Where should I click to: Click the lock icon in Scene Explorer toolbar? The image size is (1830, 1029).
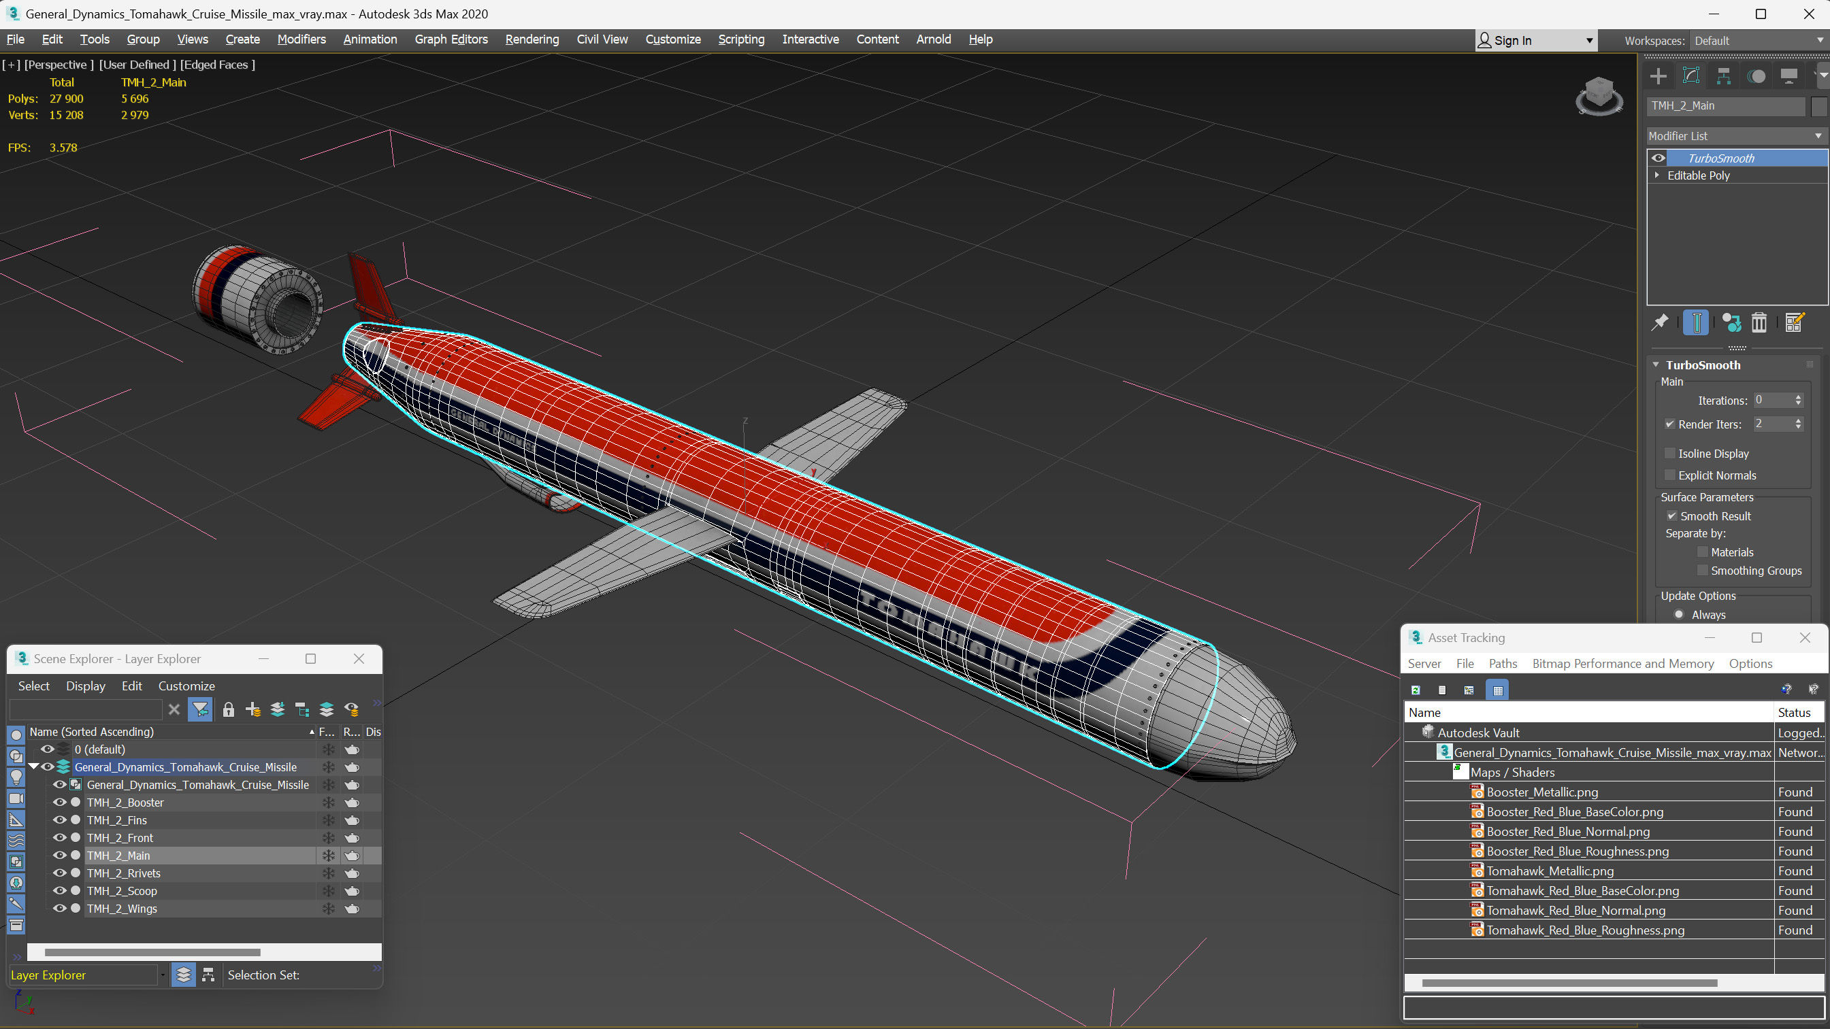point(228,709)
